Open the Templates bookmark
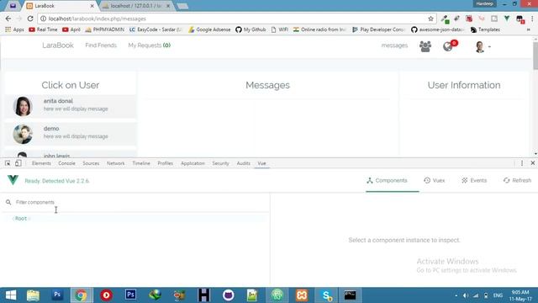Screen dimensions: 538x303 485,29
